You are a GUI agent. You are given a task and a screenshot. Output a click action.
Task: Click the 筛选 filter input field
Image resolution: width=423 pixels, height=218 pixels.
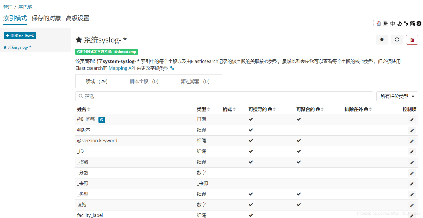click(x=224, y=96)
